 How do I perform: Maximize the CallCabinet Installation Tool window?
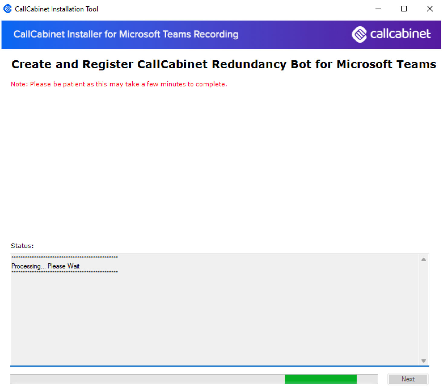[x=404, y=9]
